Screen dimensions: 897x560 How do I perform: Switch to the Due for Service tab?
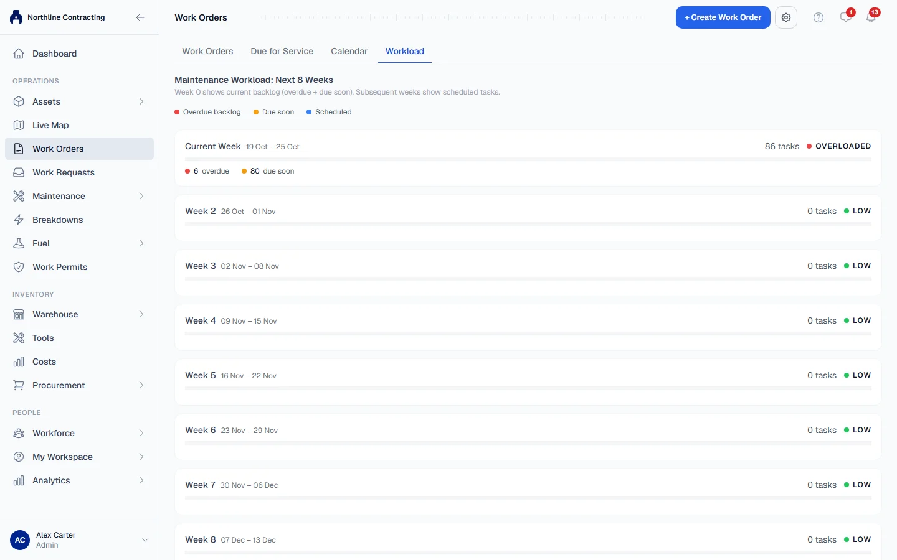tap(282, 51)
